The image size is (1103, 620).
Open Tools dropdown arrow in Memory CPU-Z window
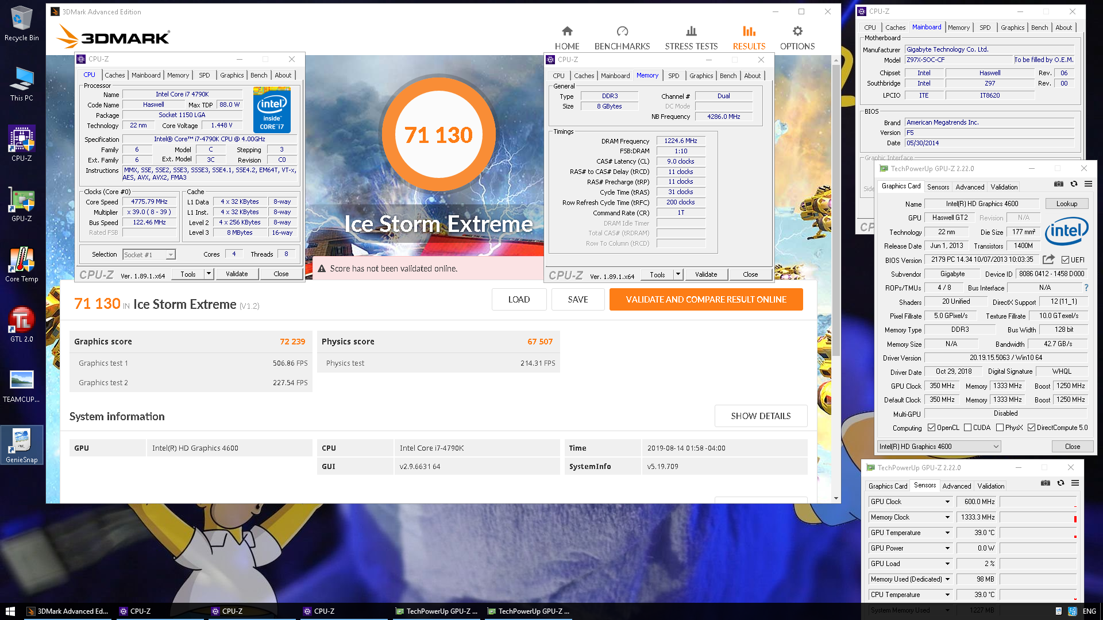pyautogui.click(x=678, y=274)
